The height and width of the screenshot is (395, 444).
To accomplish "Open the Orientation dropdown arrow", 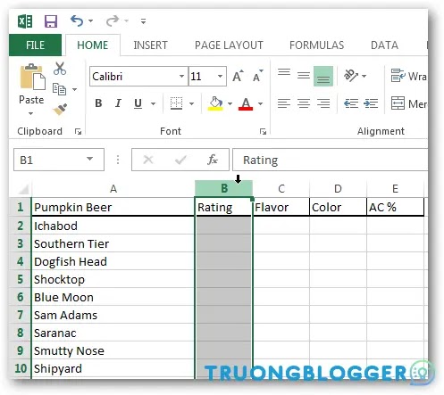I will pos(364,76).
